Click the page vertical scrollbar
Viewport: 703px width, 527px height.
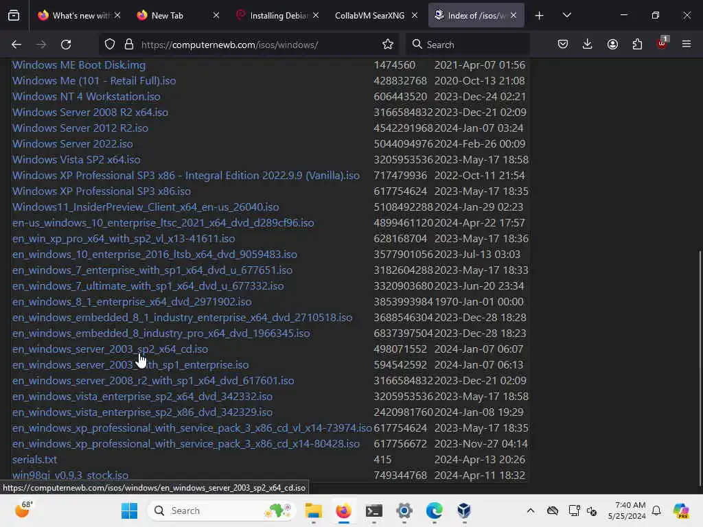(x=700, y=368)
